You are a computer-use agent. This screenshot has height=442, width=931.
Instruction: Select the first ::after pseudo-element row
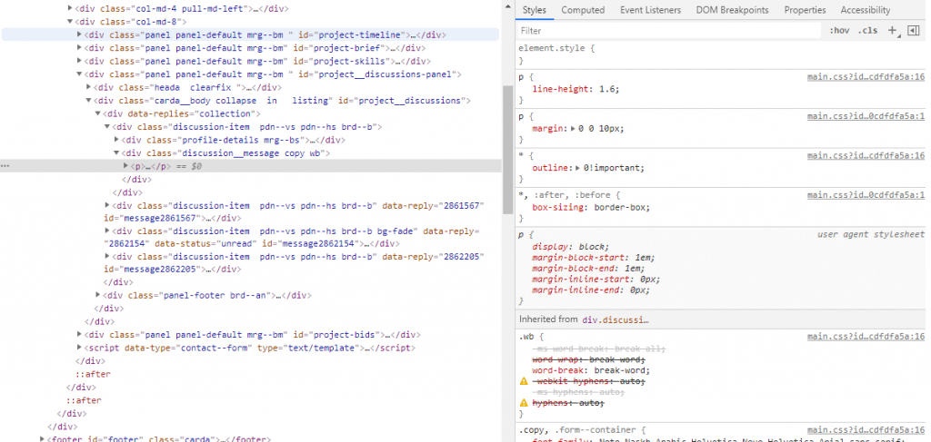93,374
